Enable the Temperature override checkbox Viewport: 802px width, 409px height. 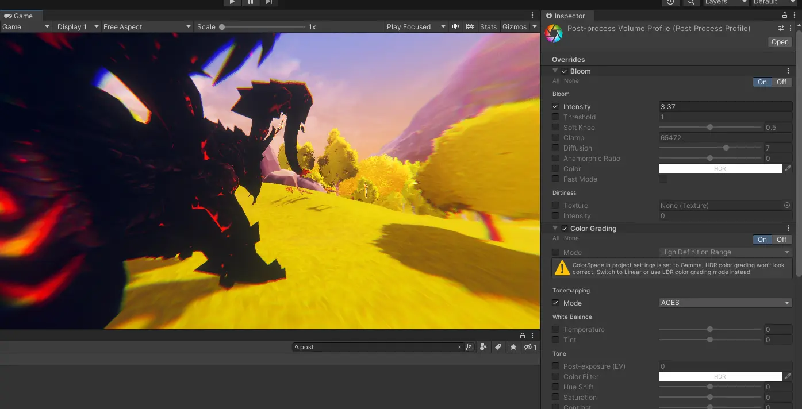[x=555, y=329]
